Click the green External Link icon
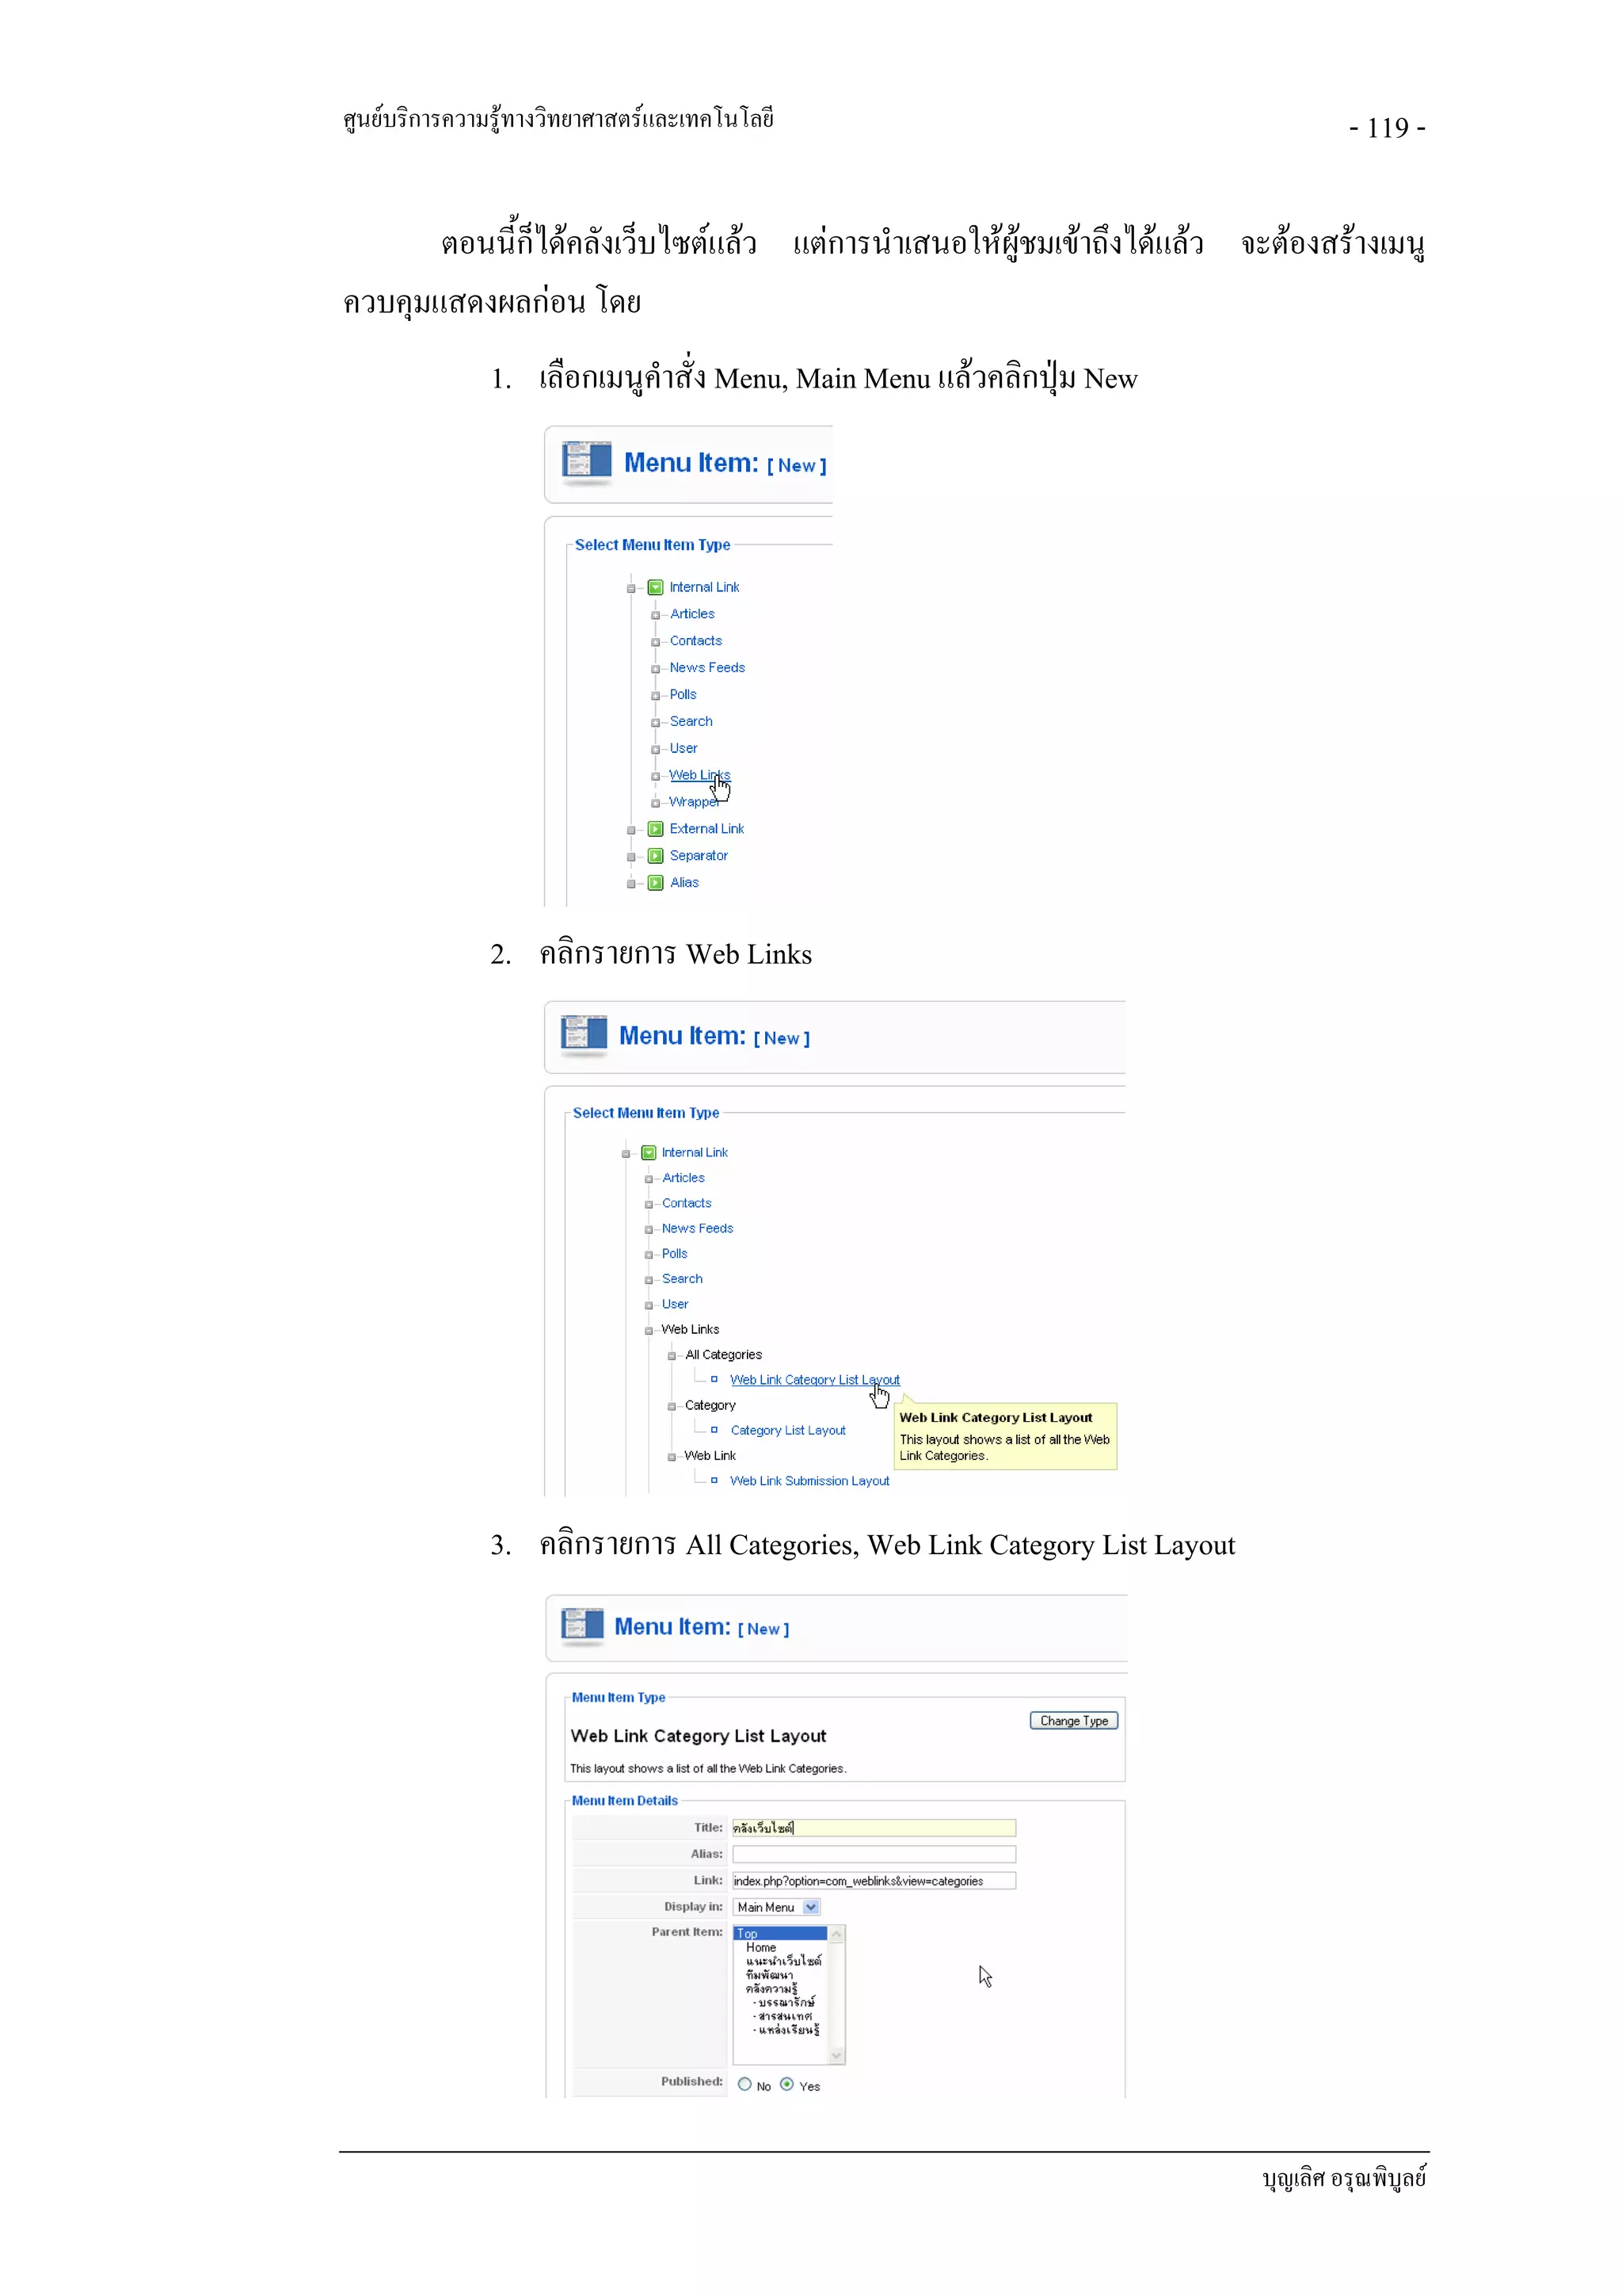 pos(656,829)
